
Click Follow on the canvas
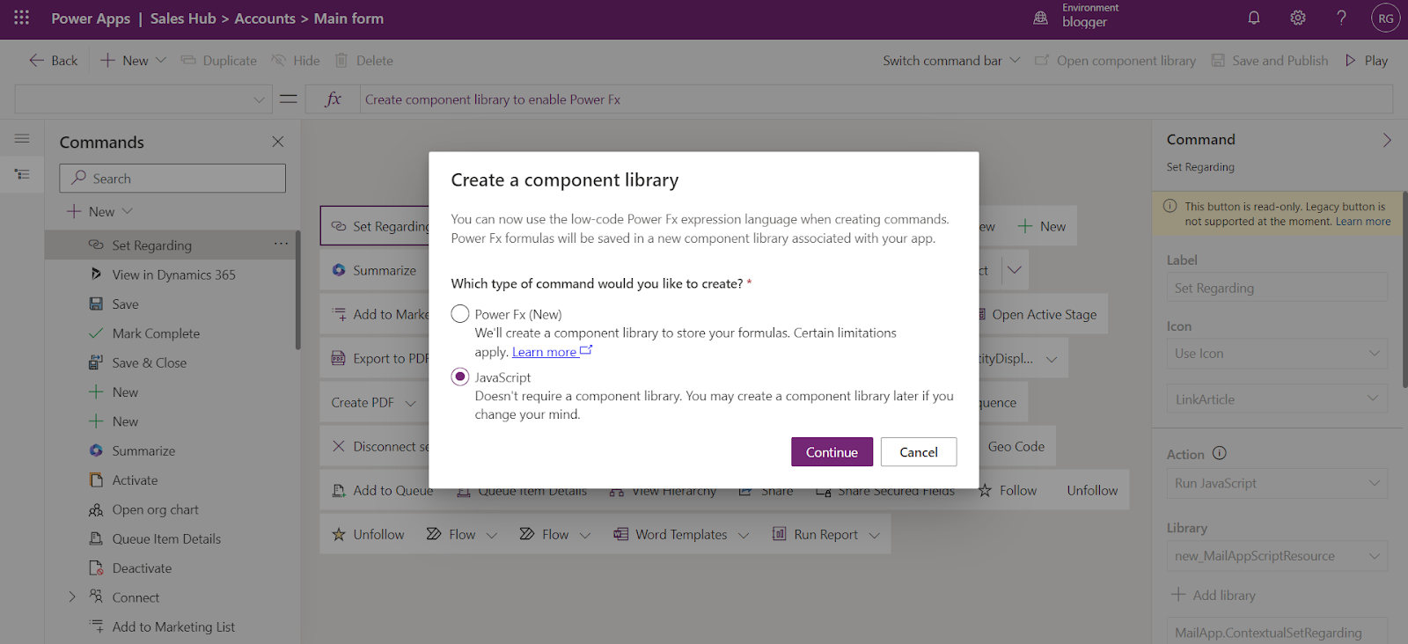(1008, 490)
